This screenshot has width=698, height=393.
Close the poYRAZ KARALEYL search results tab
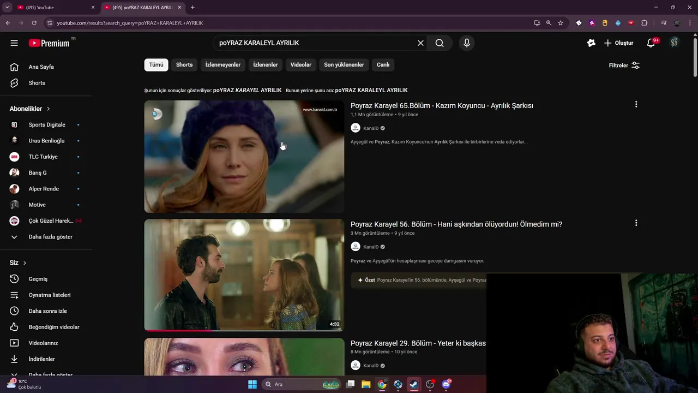(x=179, y=8)
